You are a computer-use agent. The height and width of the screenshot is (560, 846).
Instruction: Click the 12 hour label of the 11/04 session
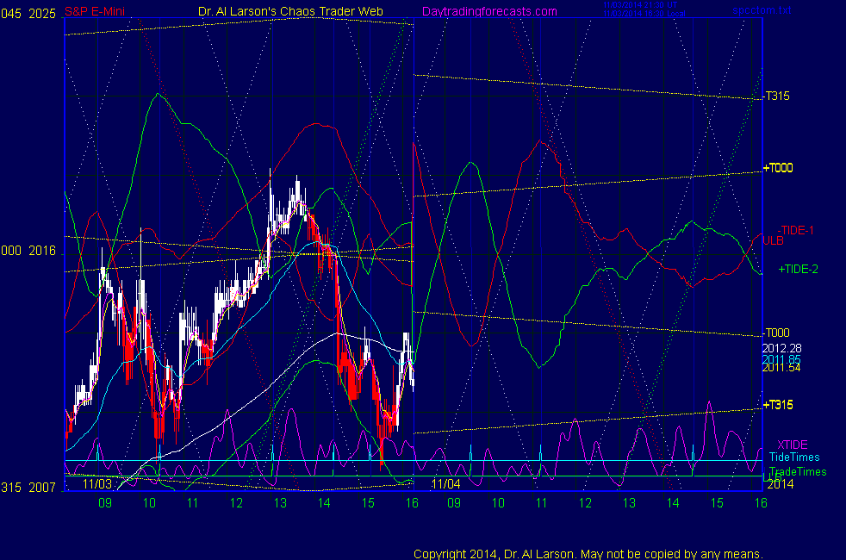pyautogui.click(x=586, y=503)
